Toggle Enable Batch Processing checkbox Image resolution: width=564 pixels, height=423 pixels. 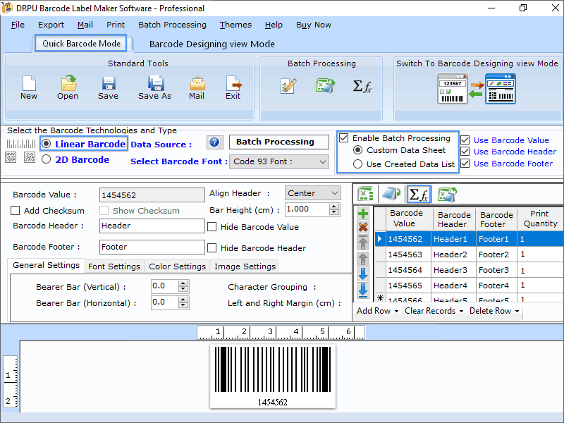pos(344,138)
